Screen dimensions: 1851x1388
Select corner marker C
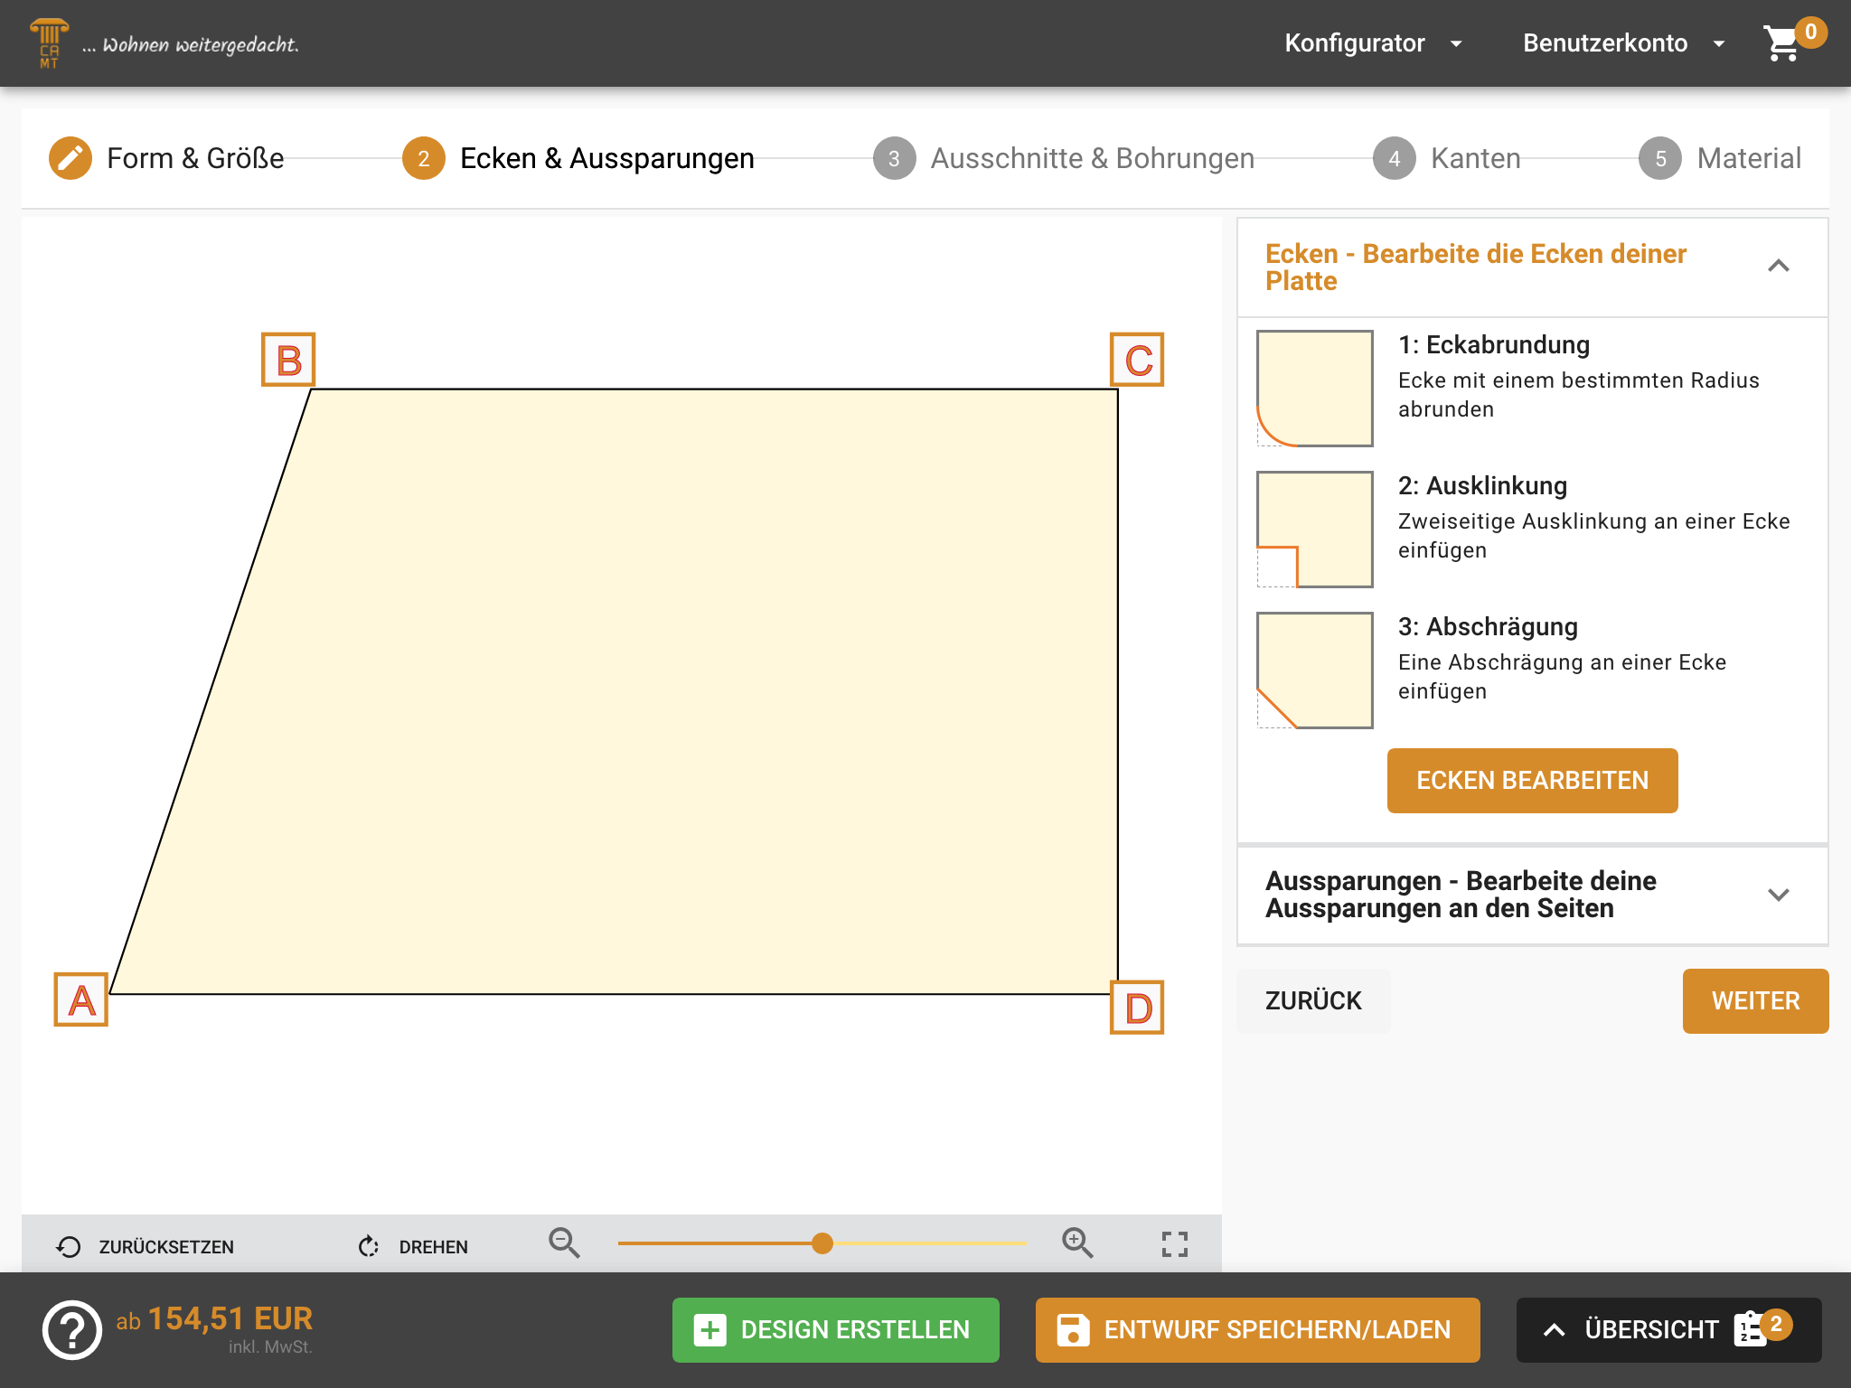(1137, 360)
